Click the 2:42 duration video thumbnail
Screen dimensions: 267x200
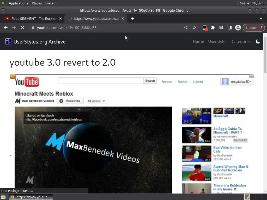tap(197, 154)
